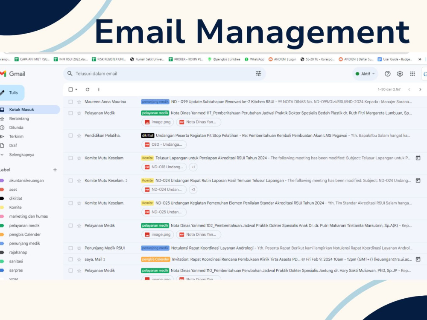Viewport: 427px width, 320px height.
Task: Star the saya, Mail email
Action: [x=79, y=259]
